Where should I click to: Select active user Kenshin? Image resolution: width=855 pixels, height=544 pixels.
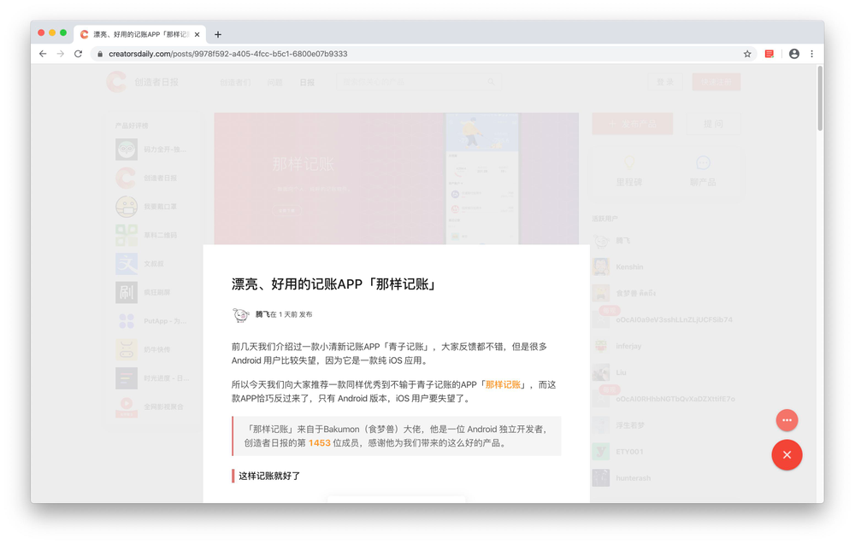[629, 266]
